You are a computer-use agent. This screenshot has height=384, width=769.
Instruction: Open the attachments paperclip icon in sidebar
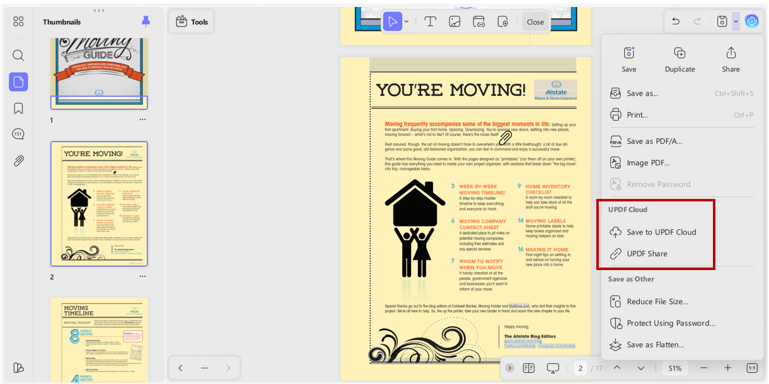pyautogui.click(x=18, y=161)
